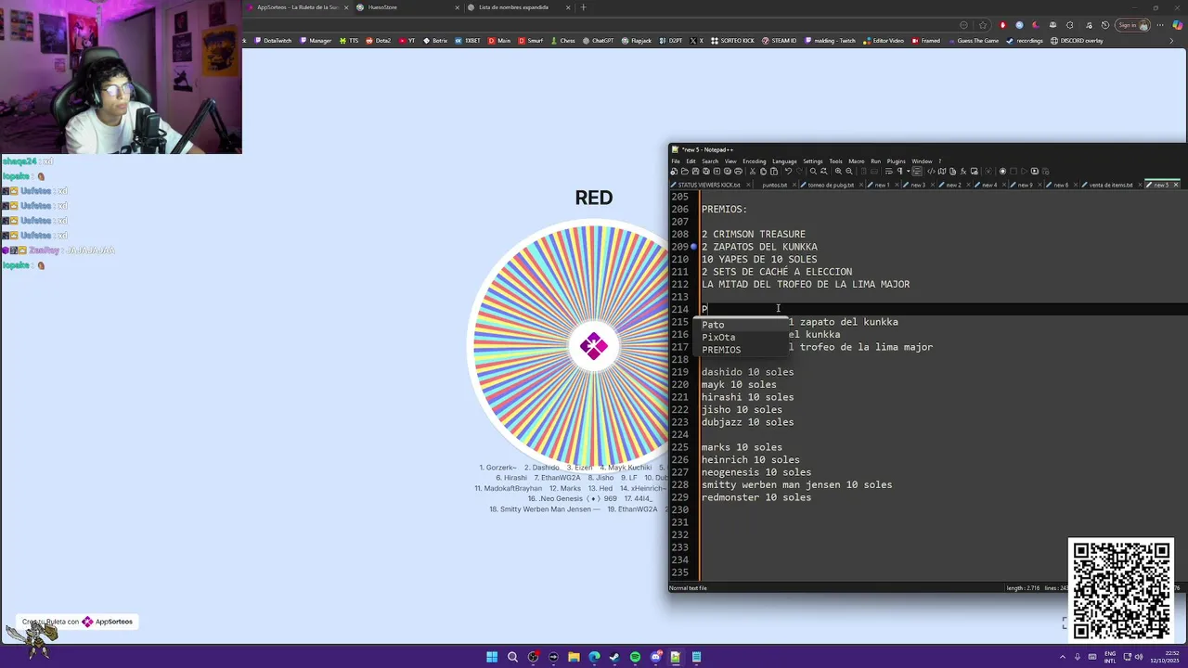Click the bookmark star in address bar
This screenshot has width=1188, height=668.
click(x=985, y=25)
